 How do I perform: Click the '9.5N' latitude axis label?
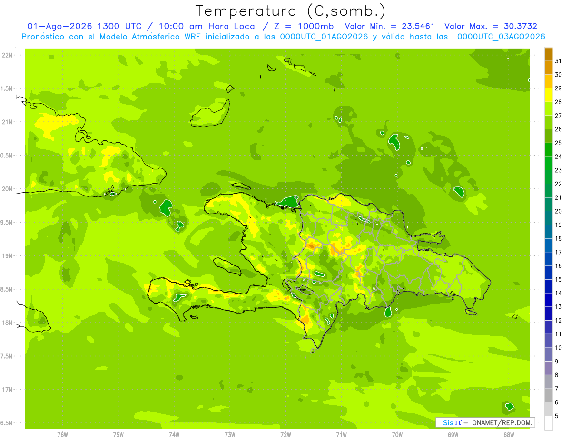(x=7, y=222)
